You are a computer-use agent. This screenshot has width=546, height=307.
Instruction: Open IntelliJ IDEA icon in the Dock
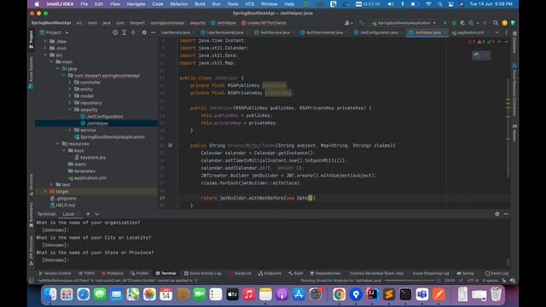coord(372,294)
